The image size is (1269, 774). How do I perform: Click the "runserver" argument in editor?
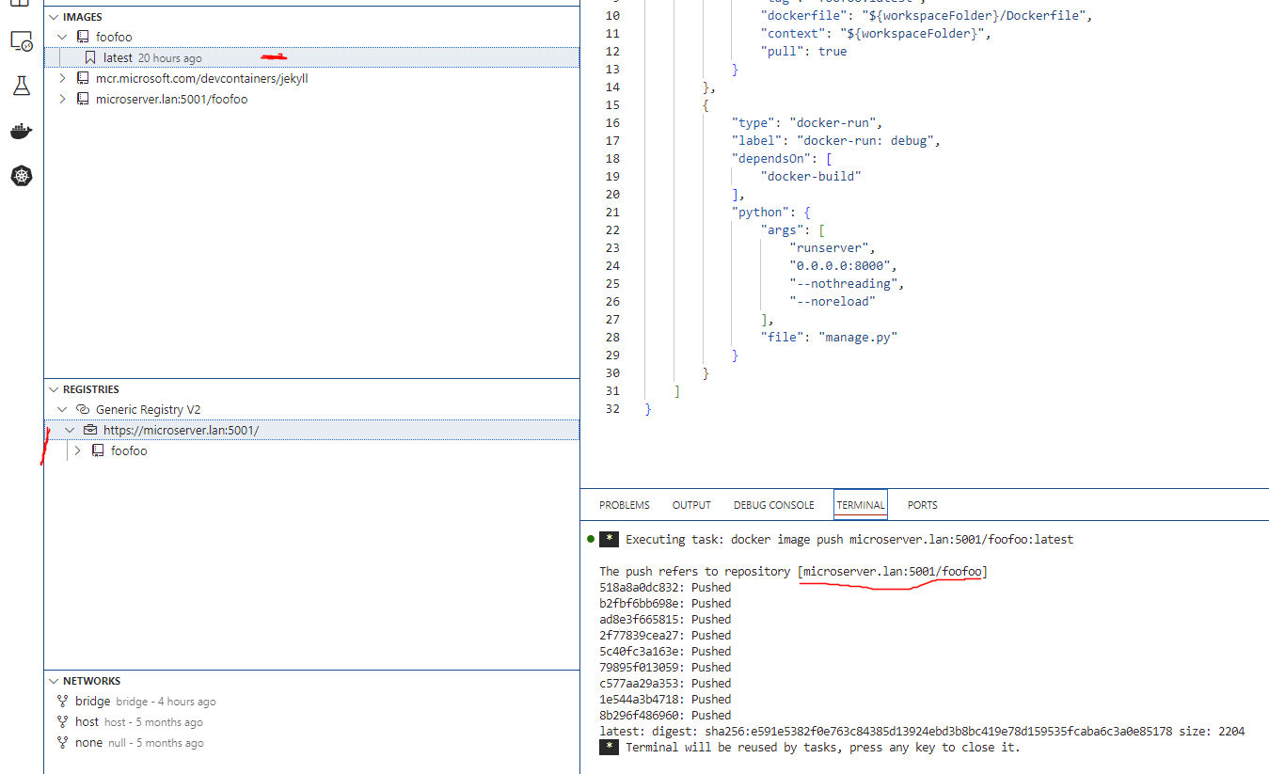(x=830, y=248)
